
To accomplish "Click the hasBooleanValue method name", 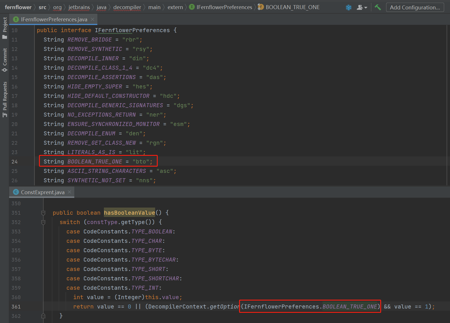I will [x=130, y=213].
